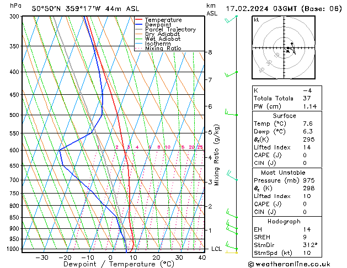Click the wind barb at 700 hPa

(232, 175)
